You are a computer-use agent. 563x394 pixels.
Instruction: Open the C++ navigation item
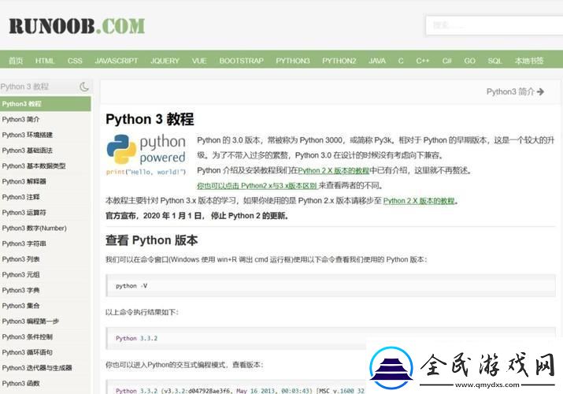[423, 61]
